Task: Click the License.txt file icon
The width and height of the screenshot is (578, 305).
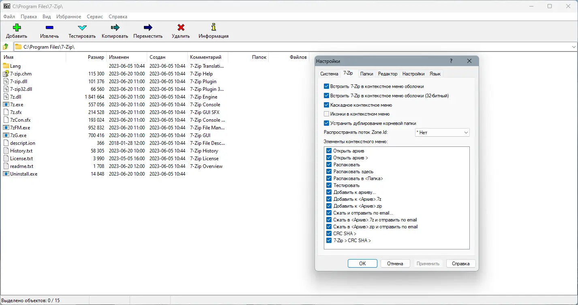Action: tap(6, 158)
